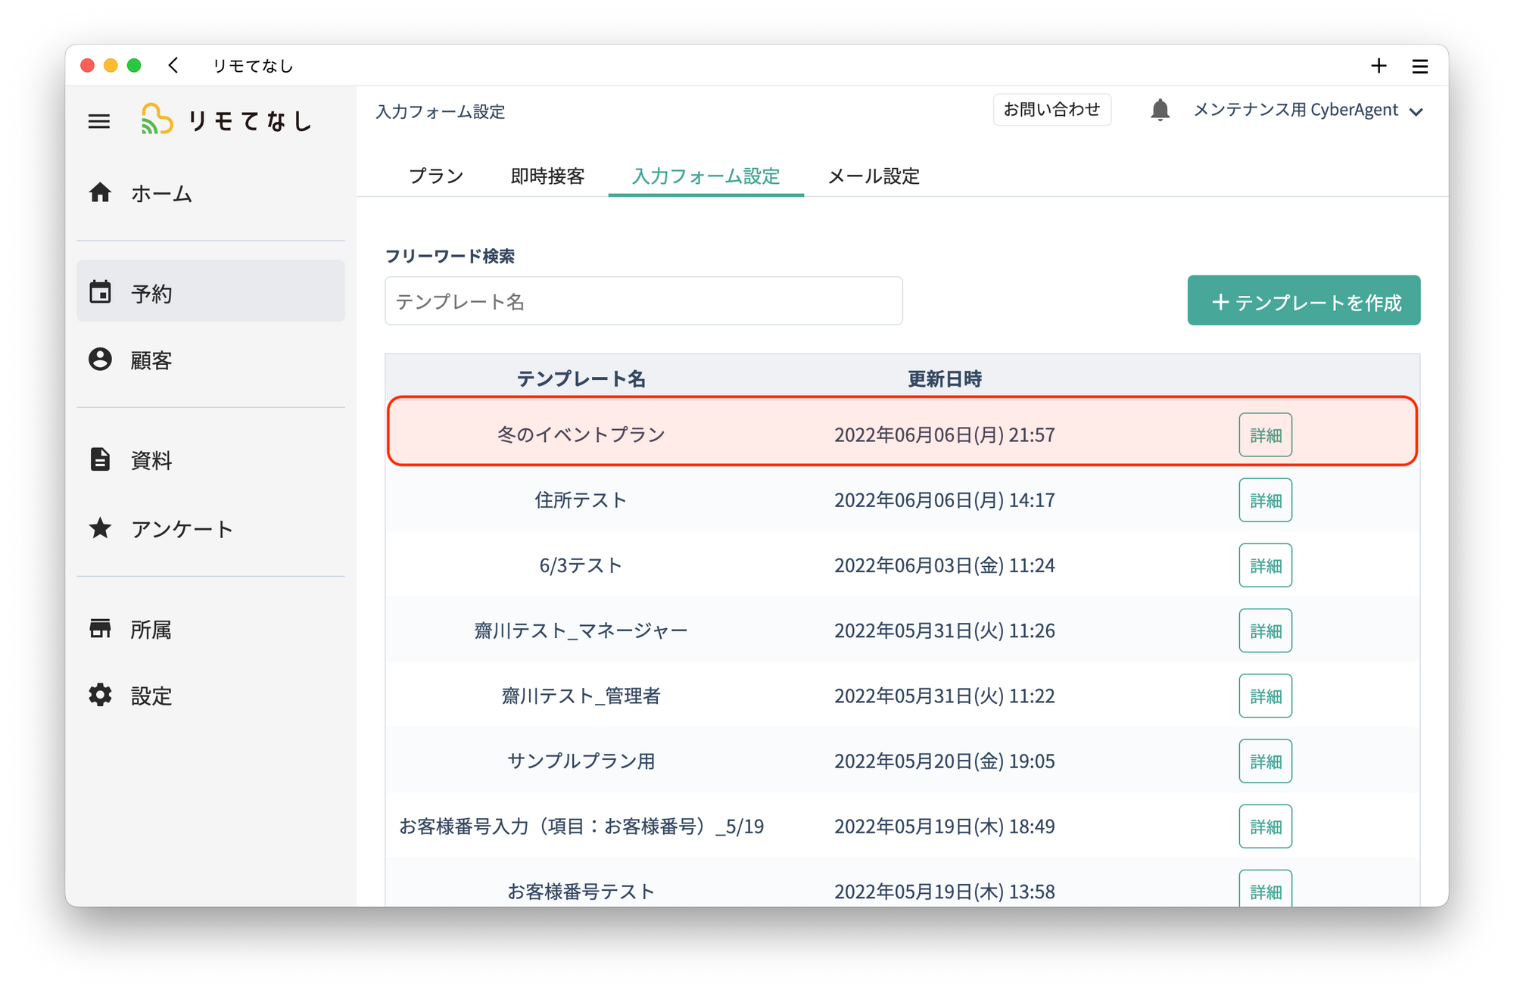Viewport: 1514px width, 993px height.
Task: Click 詳細 for 冬のイベントプラン
Action: click(x=1265, y=435)
